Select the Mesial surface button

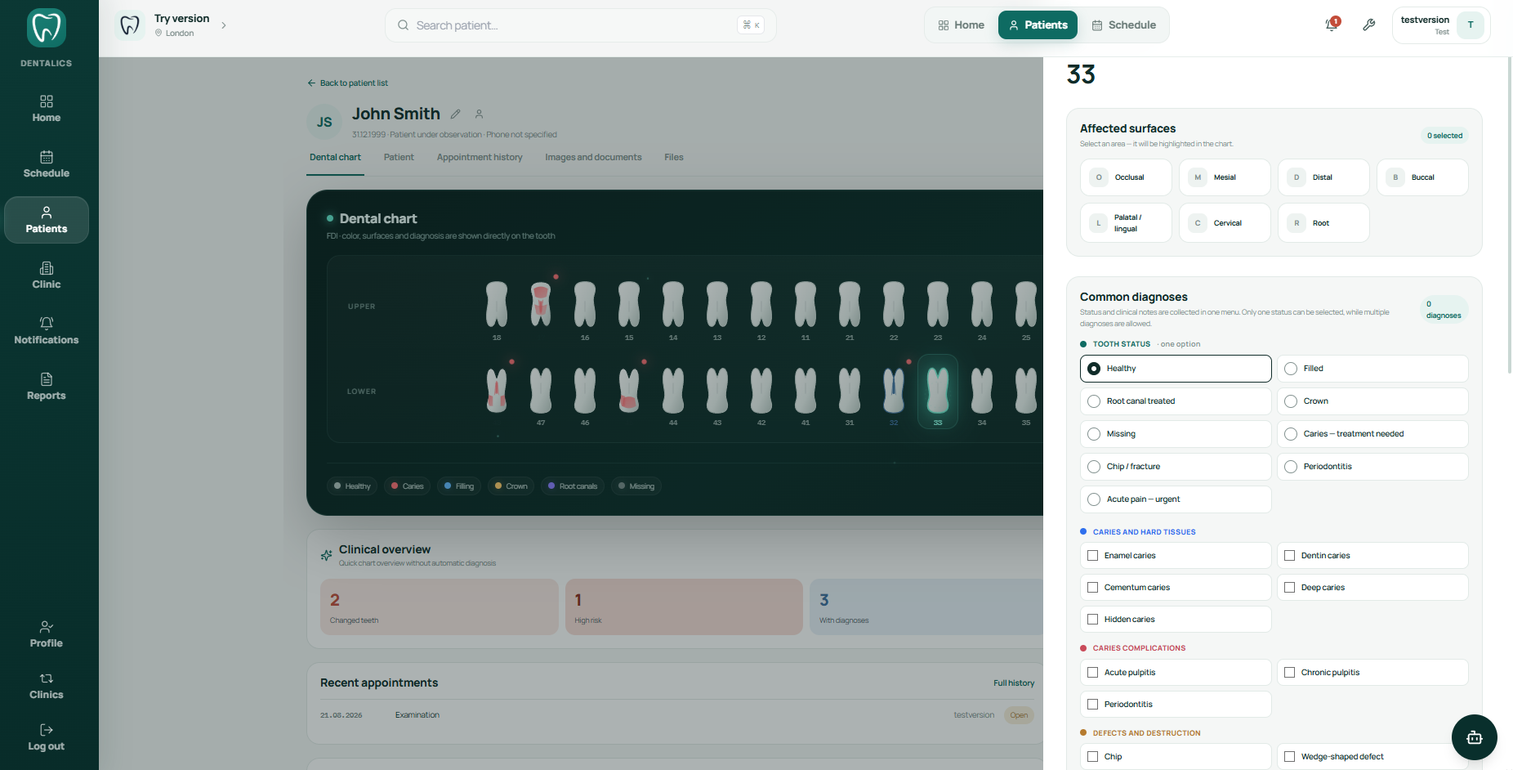tap(1225, 177)
